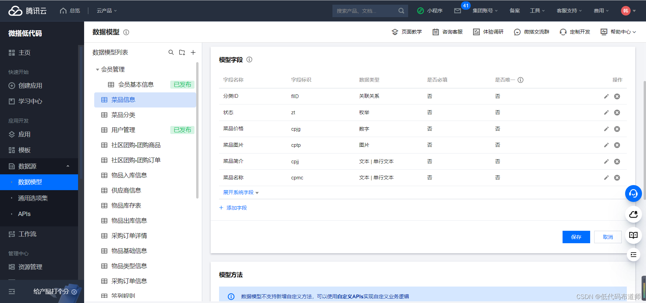Delete the 菜品名称 field
The image size is (646, 303).
pos(617,178)
